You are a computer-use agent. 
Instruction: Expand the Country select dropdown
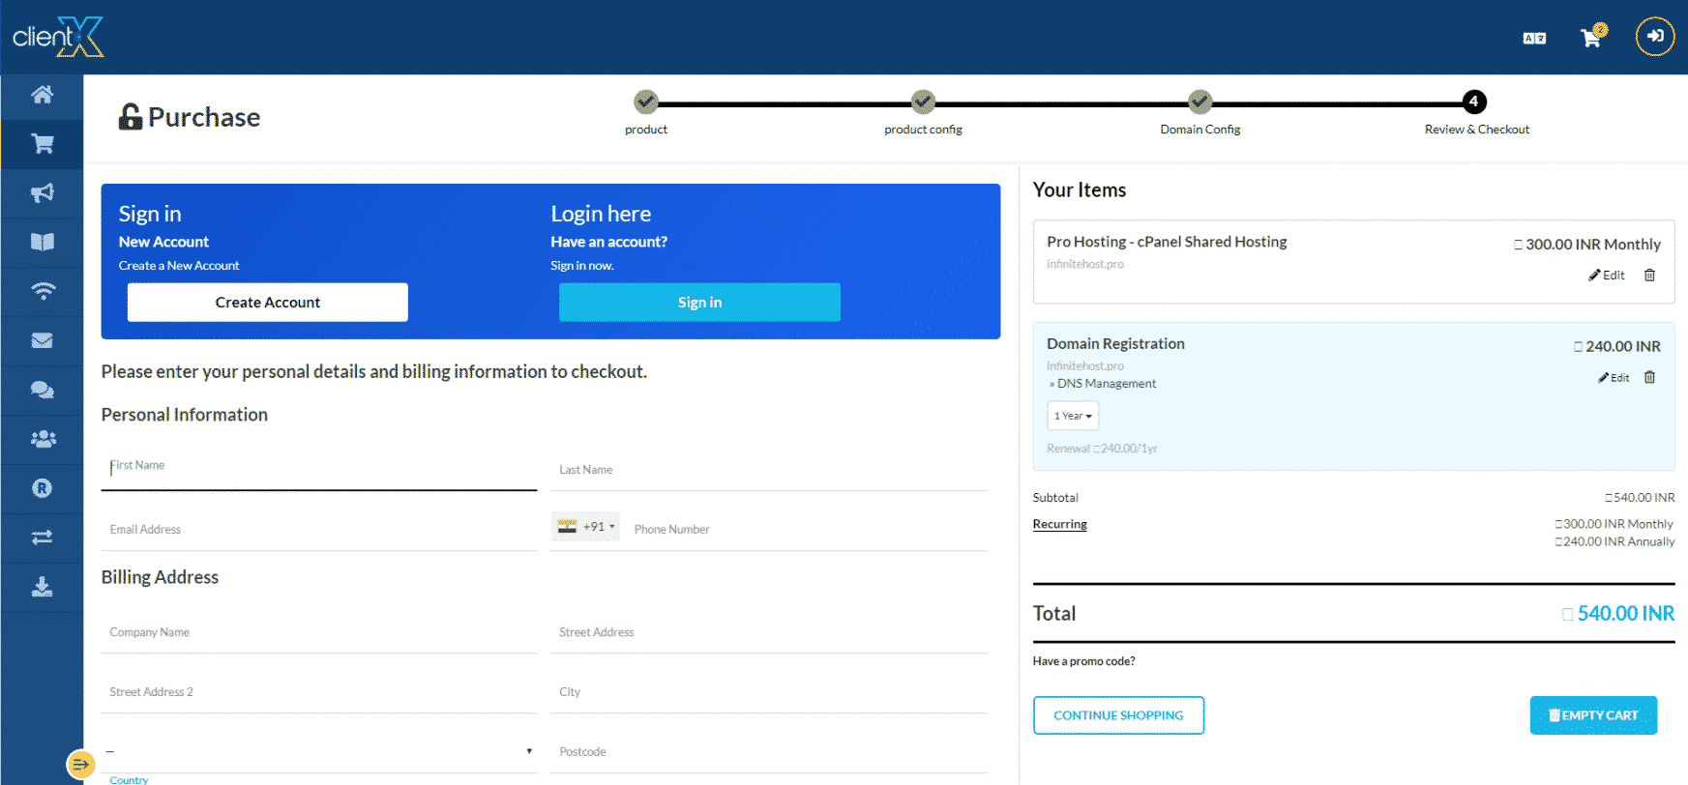tap(319, 751)
